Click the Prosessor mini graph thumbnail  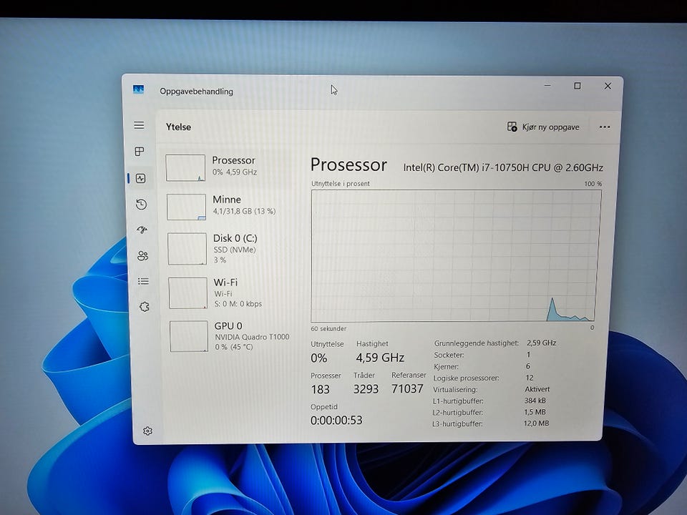click(185, 167)
